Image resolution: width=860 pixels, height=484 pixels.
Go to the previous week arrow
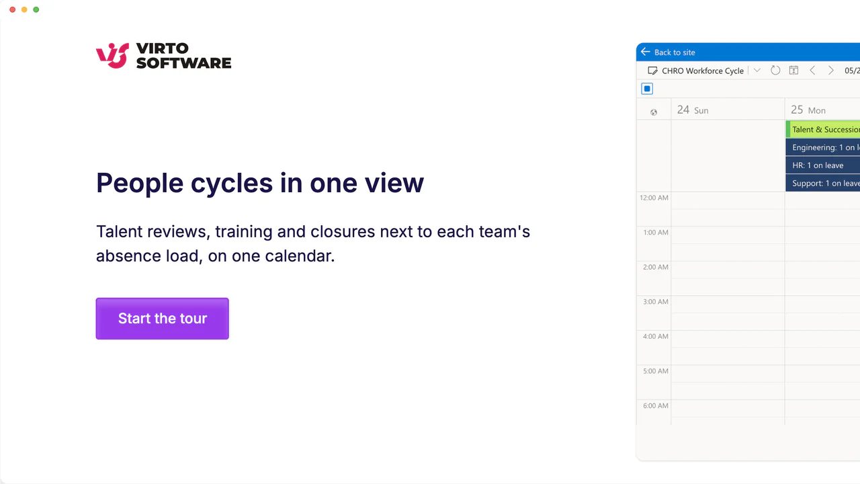(812, 71)
